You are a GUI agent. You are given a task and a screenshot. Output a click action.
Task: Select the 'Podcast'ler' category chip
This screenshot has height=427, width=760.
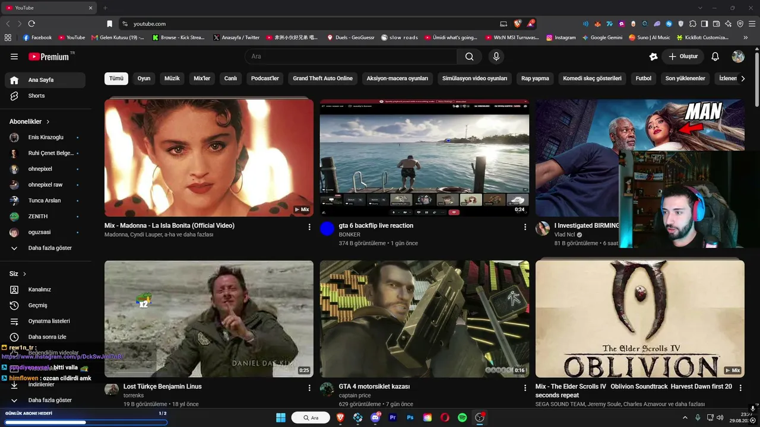click(x=265, y=78)
